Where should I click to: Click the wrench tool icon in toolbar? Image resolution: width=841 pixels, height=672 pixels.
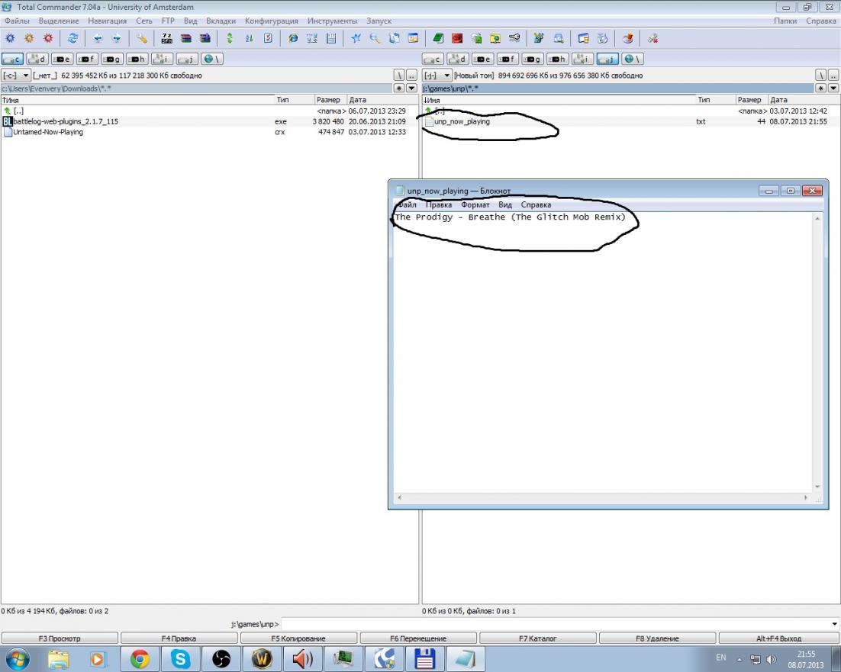click(x=142, y=38)
